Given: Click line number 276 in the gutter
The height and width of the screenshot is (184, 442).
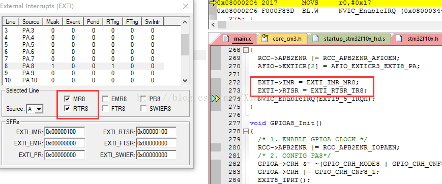Looking at the screenshot, I should [234, 115].
